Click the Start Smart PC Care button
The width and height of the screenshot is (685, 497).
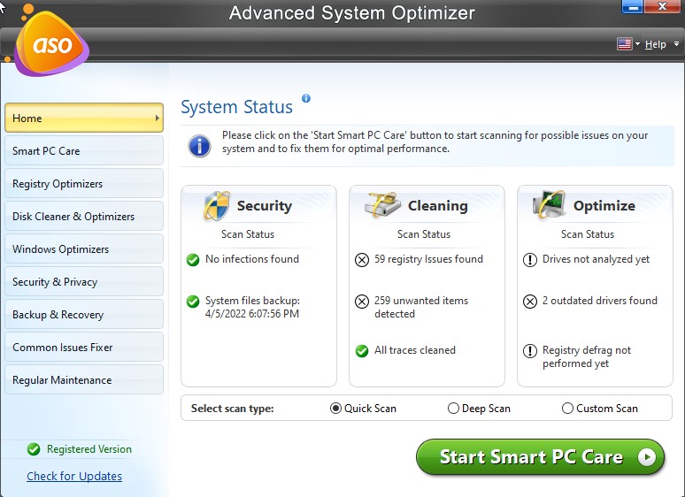[540, 457]
